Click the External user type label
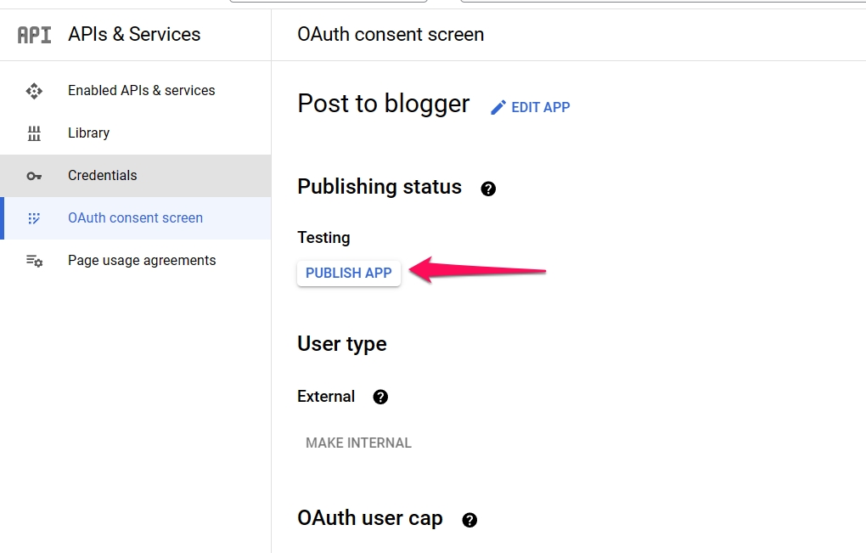The height and width of the screenshot is (553, 866). [x=326, y=396]
